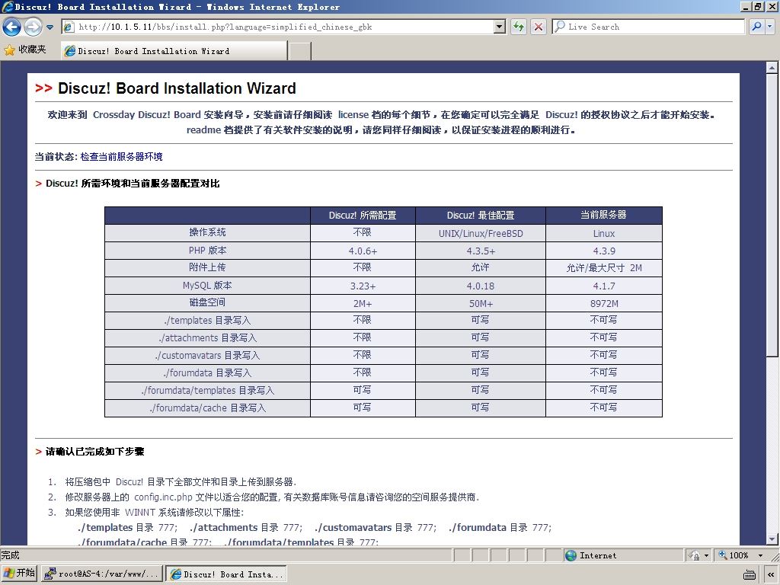780x585 pixels.
Task: Click the current MySQL version 4.1.7
Action: click(x=604, y=286)
